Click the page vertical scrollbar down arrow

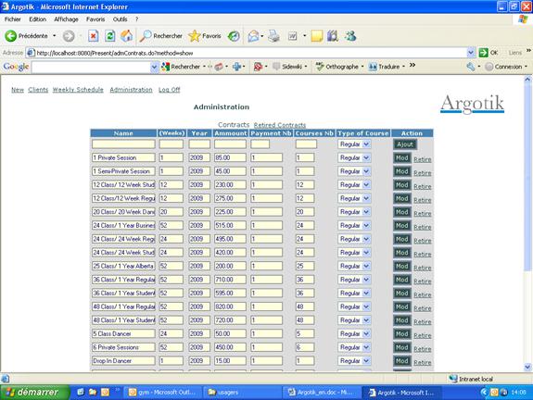point(527,367)
